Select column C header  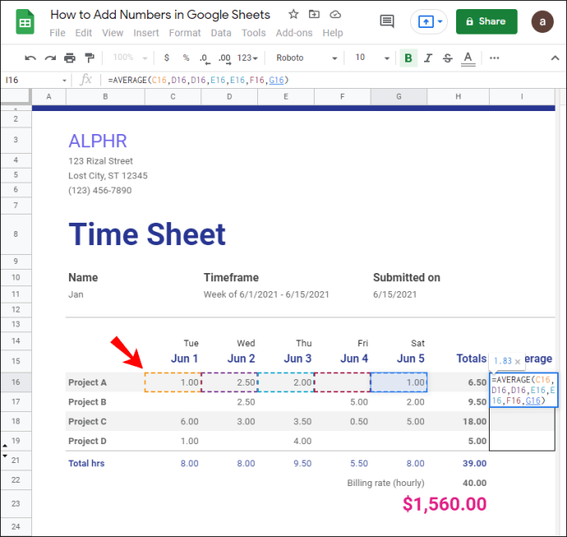pyautogui.click(x=173, y=96)
